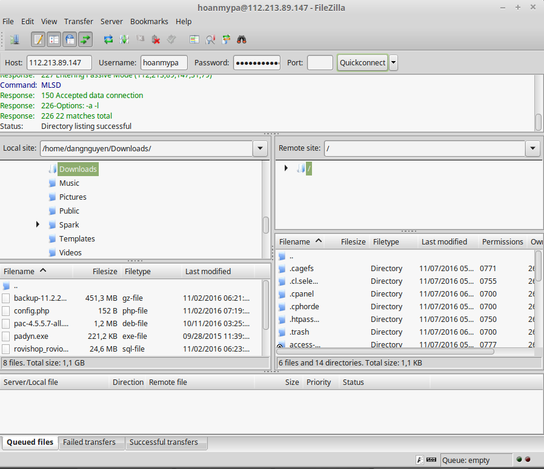
Task: Select the .trash remote directory
Action: pos(405,332)
